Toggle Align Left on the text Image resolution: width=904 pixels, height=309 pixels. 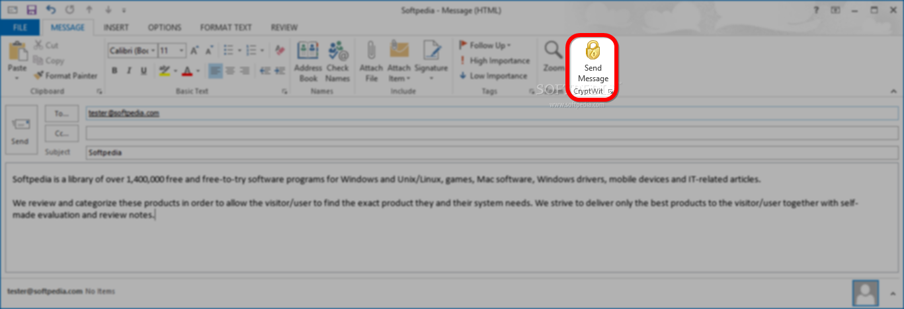tap(215, 70)
